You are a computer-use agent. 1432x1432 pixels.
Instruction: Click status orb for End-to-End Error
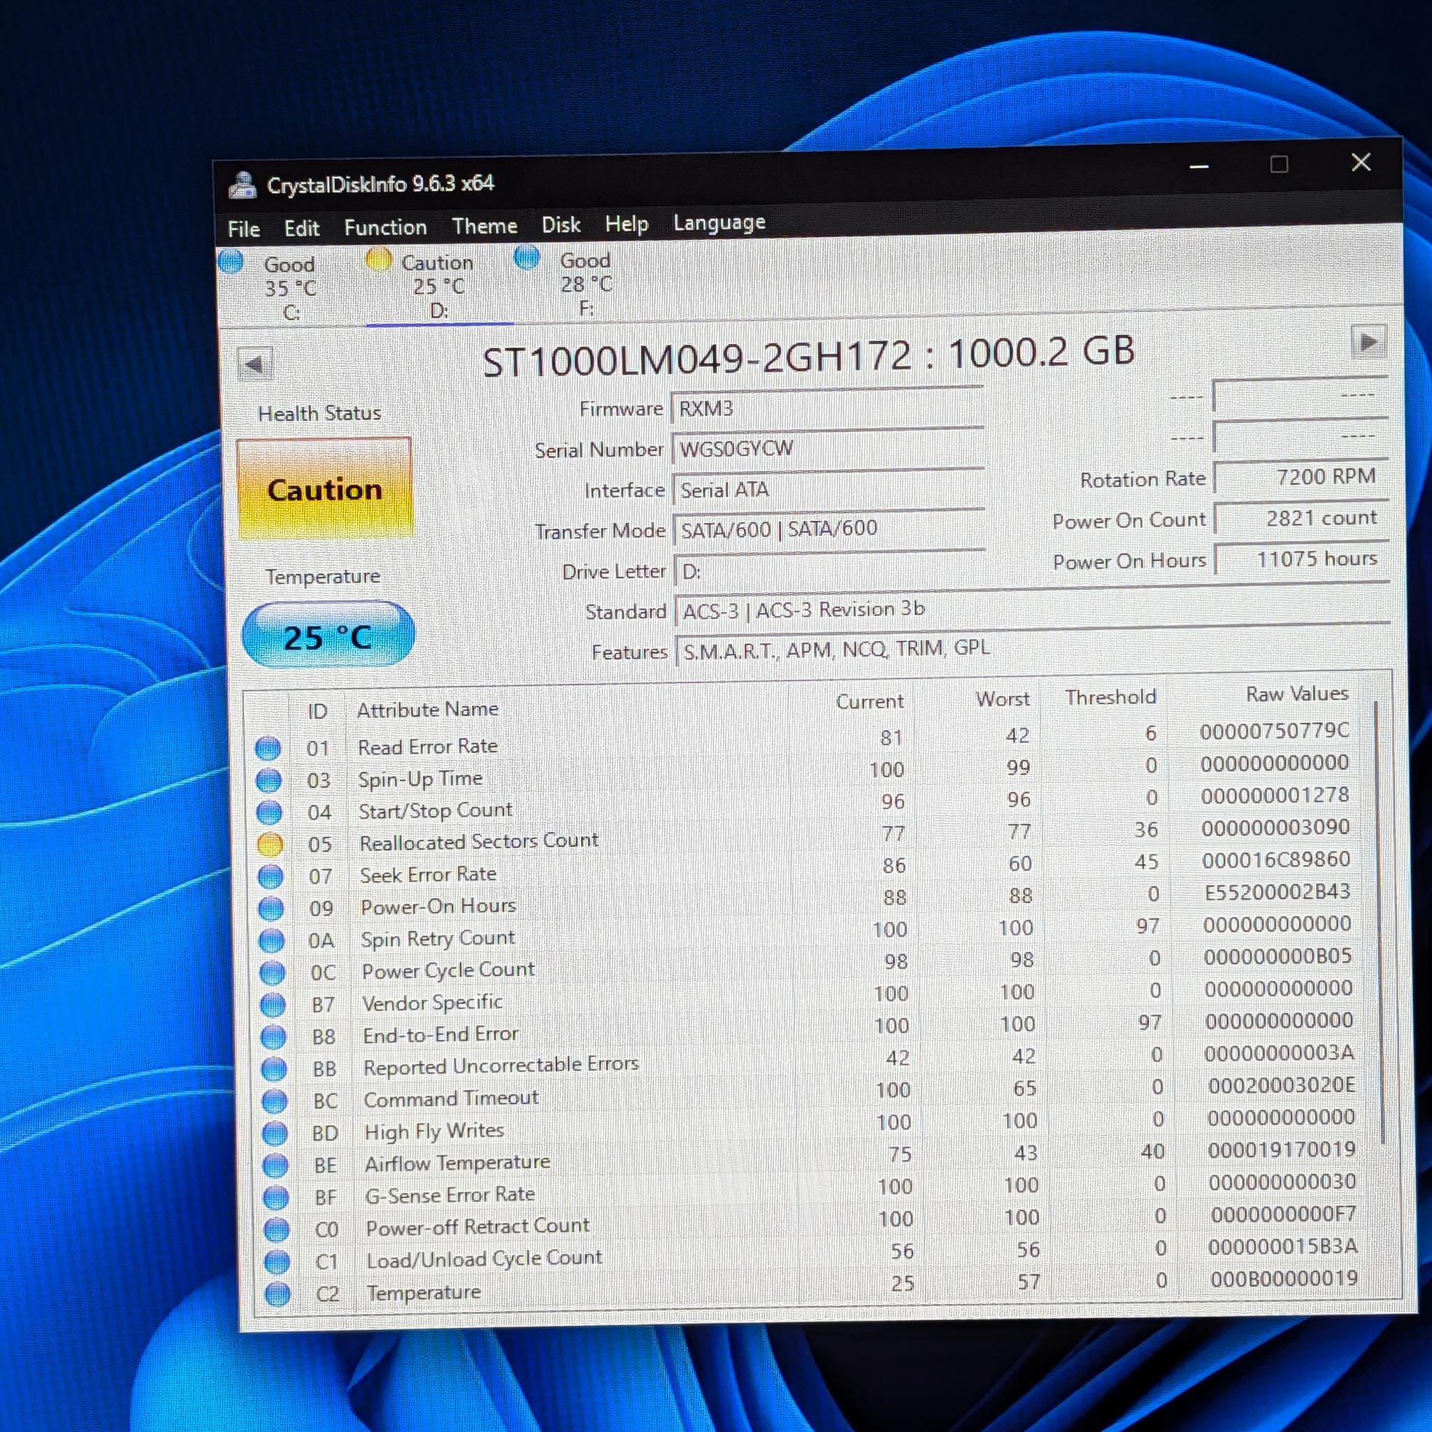pos(273,1037)
